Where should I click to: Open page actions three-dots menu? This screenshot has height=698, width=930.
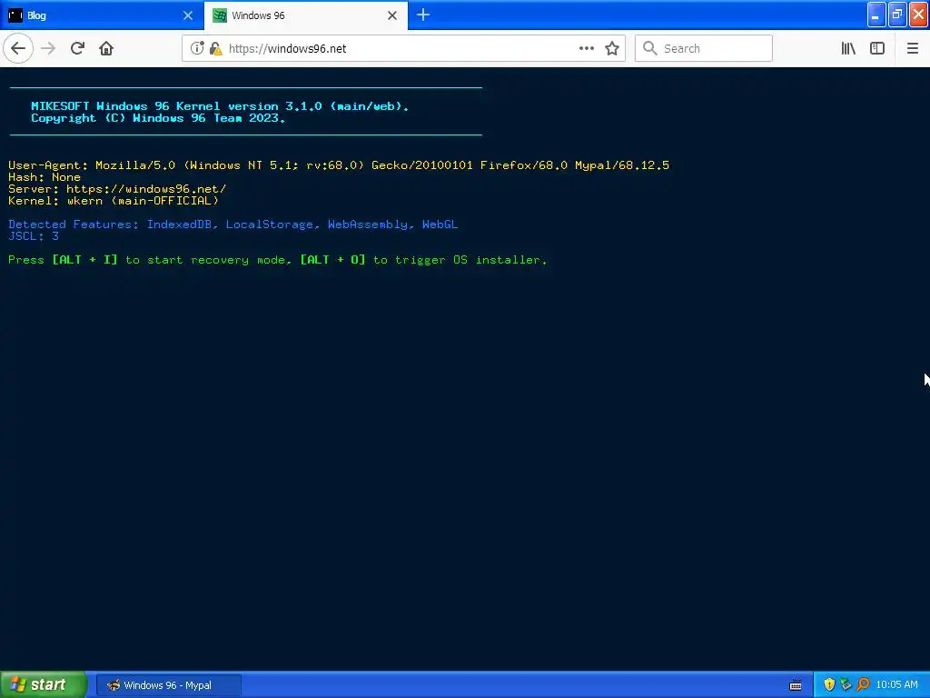(587, 48)
